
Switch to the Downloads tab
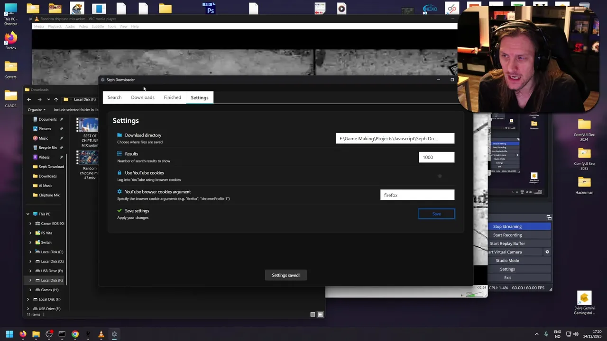pyautogui.click(x=143, y=98)
